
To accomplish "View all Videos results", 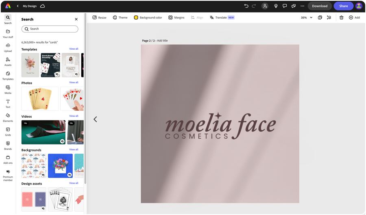I will pos(74,116).
